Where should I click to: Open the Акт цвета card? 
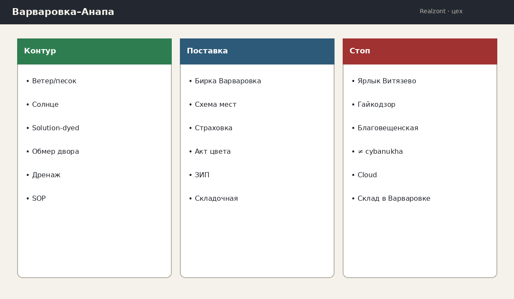tap(209, 152)
